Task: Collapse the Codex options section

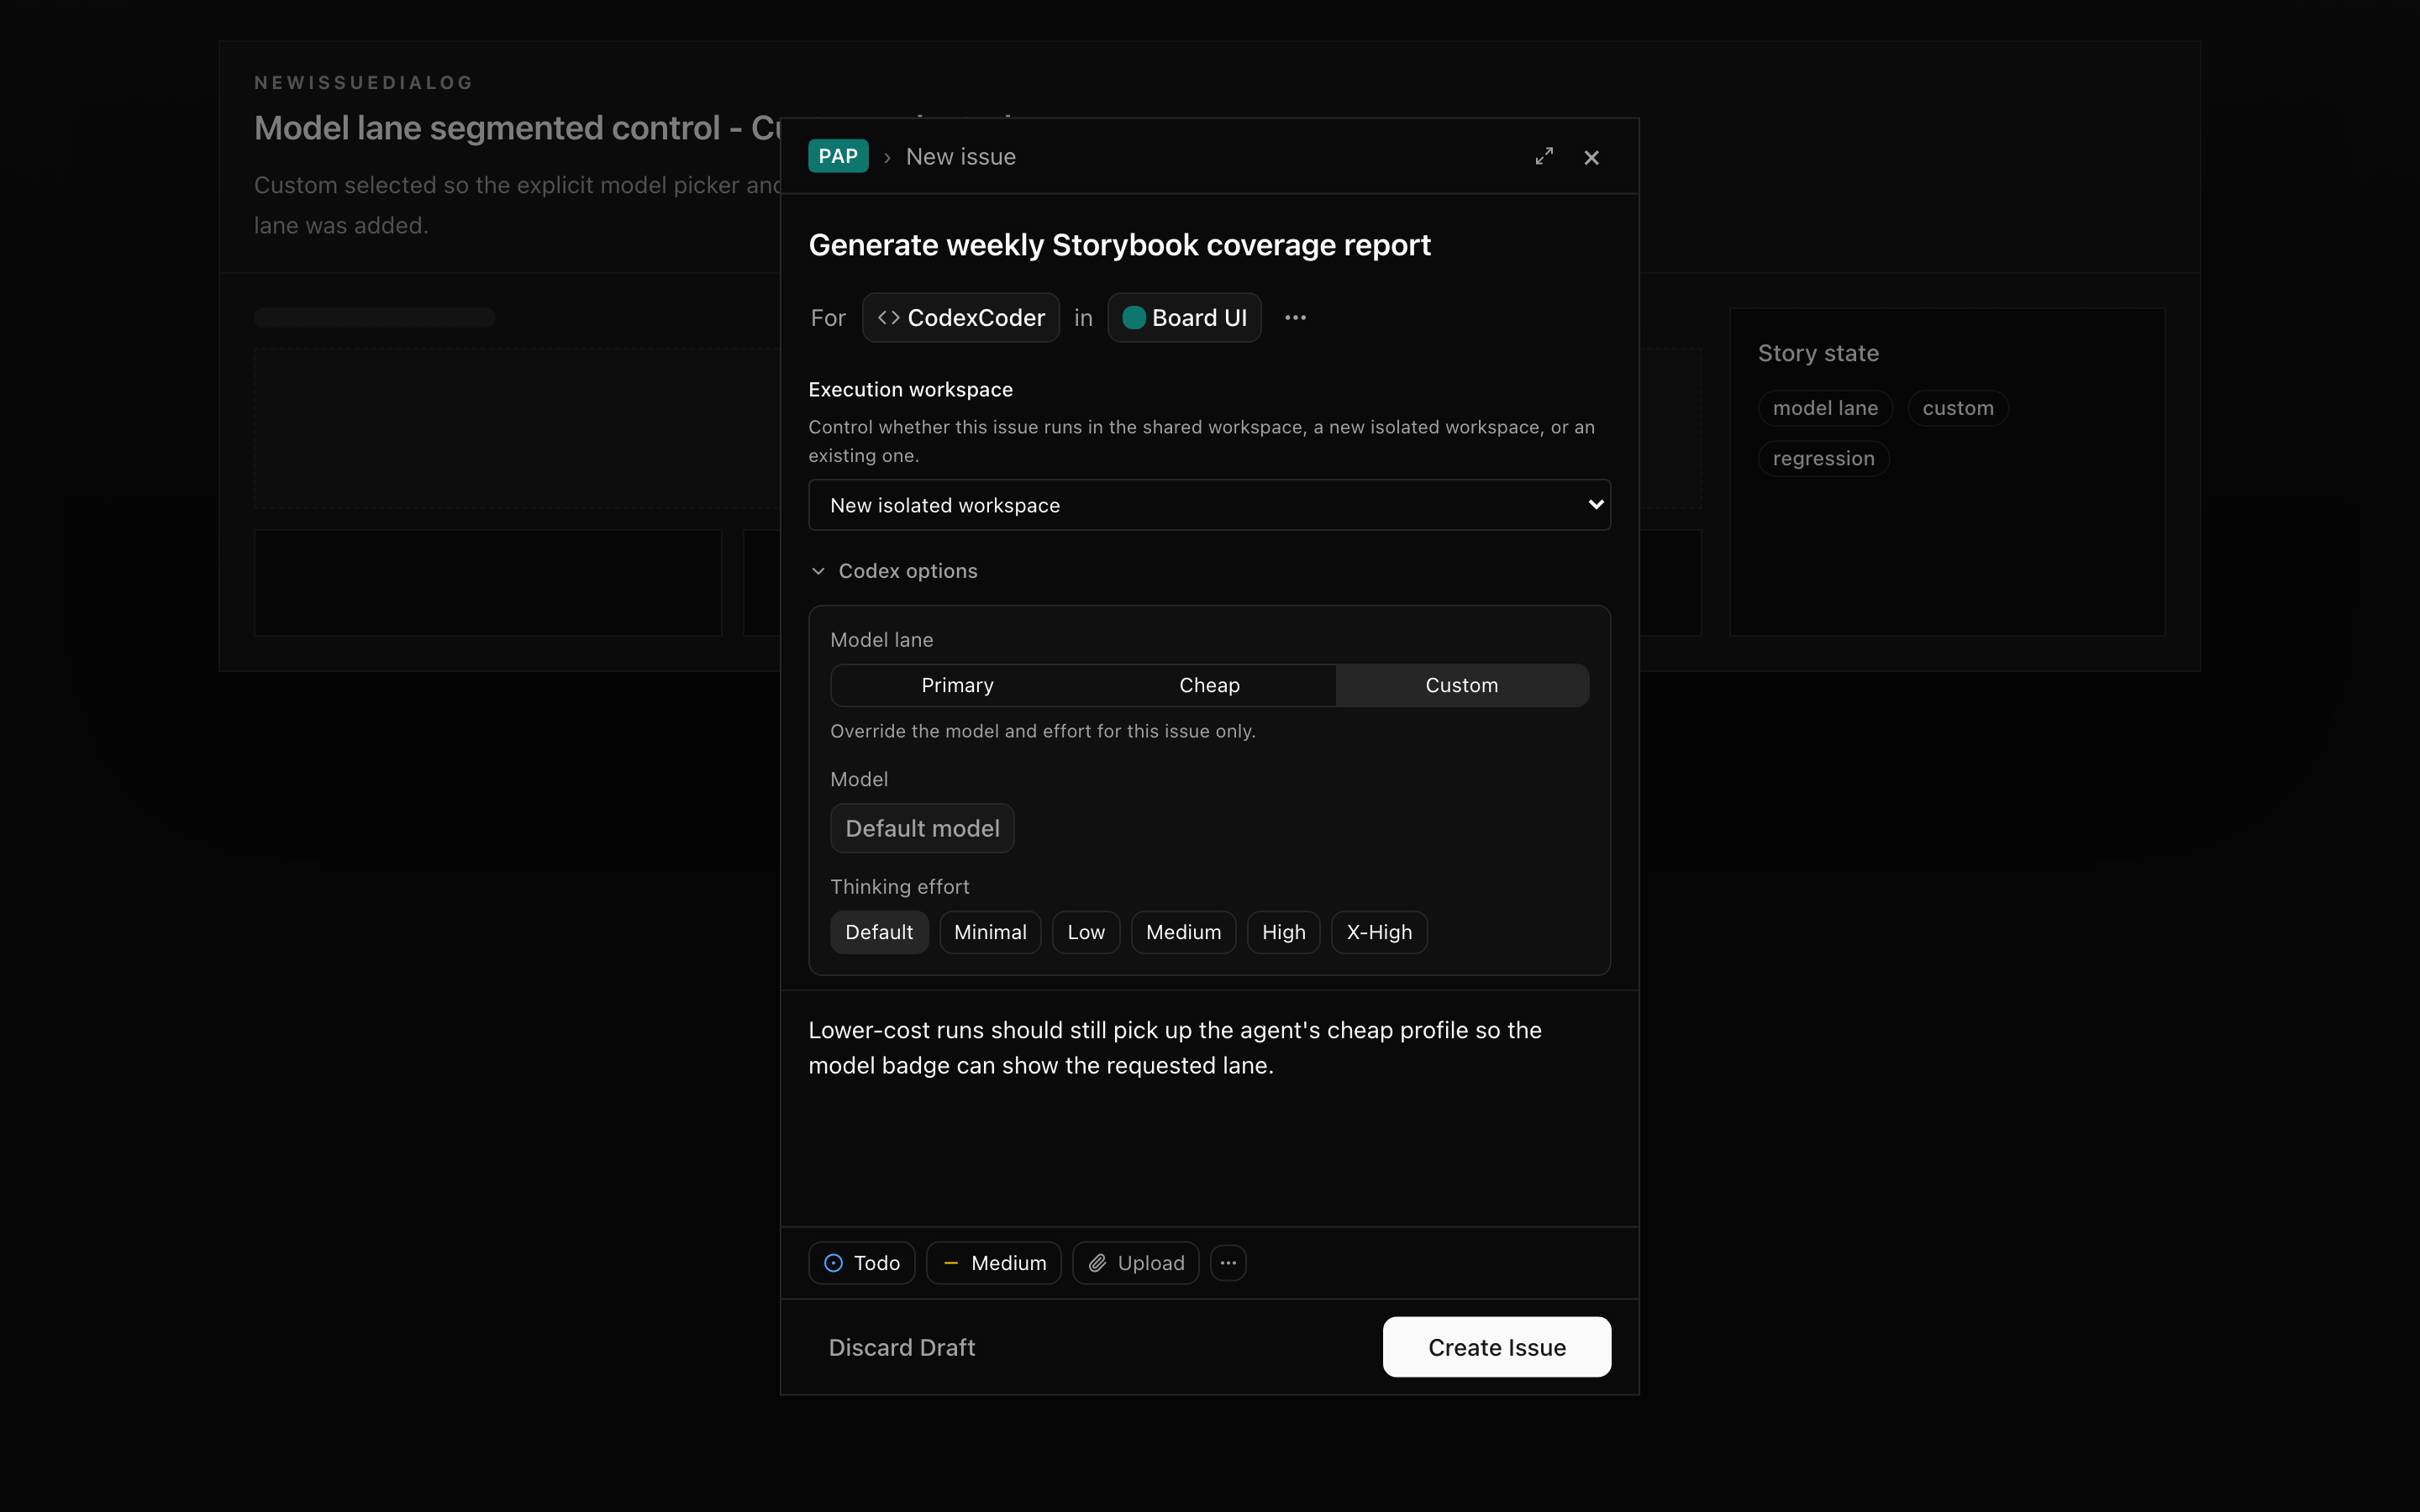Action: click(x=893, y=571)
